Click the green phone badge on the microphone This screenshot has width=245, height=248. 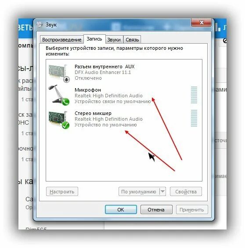65,102
